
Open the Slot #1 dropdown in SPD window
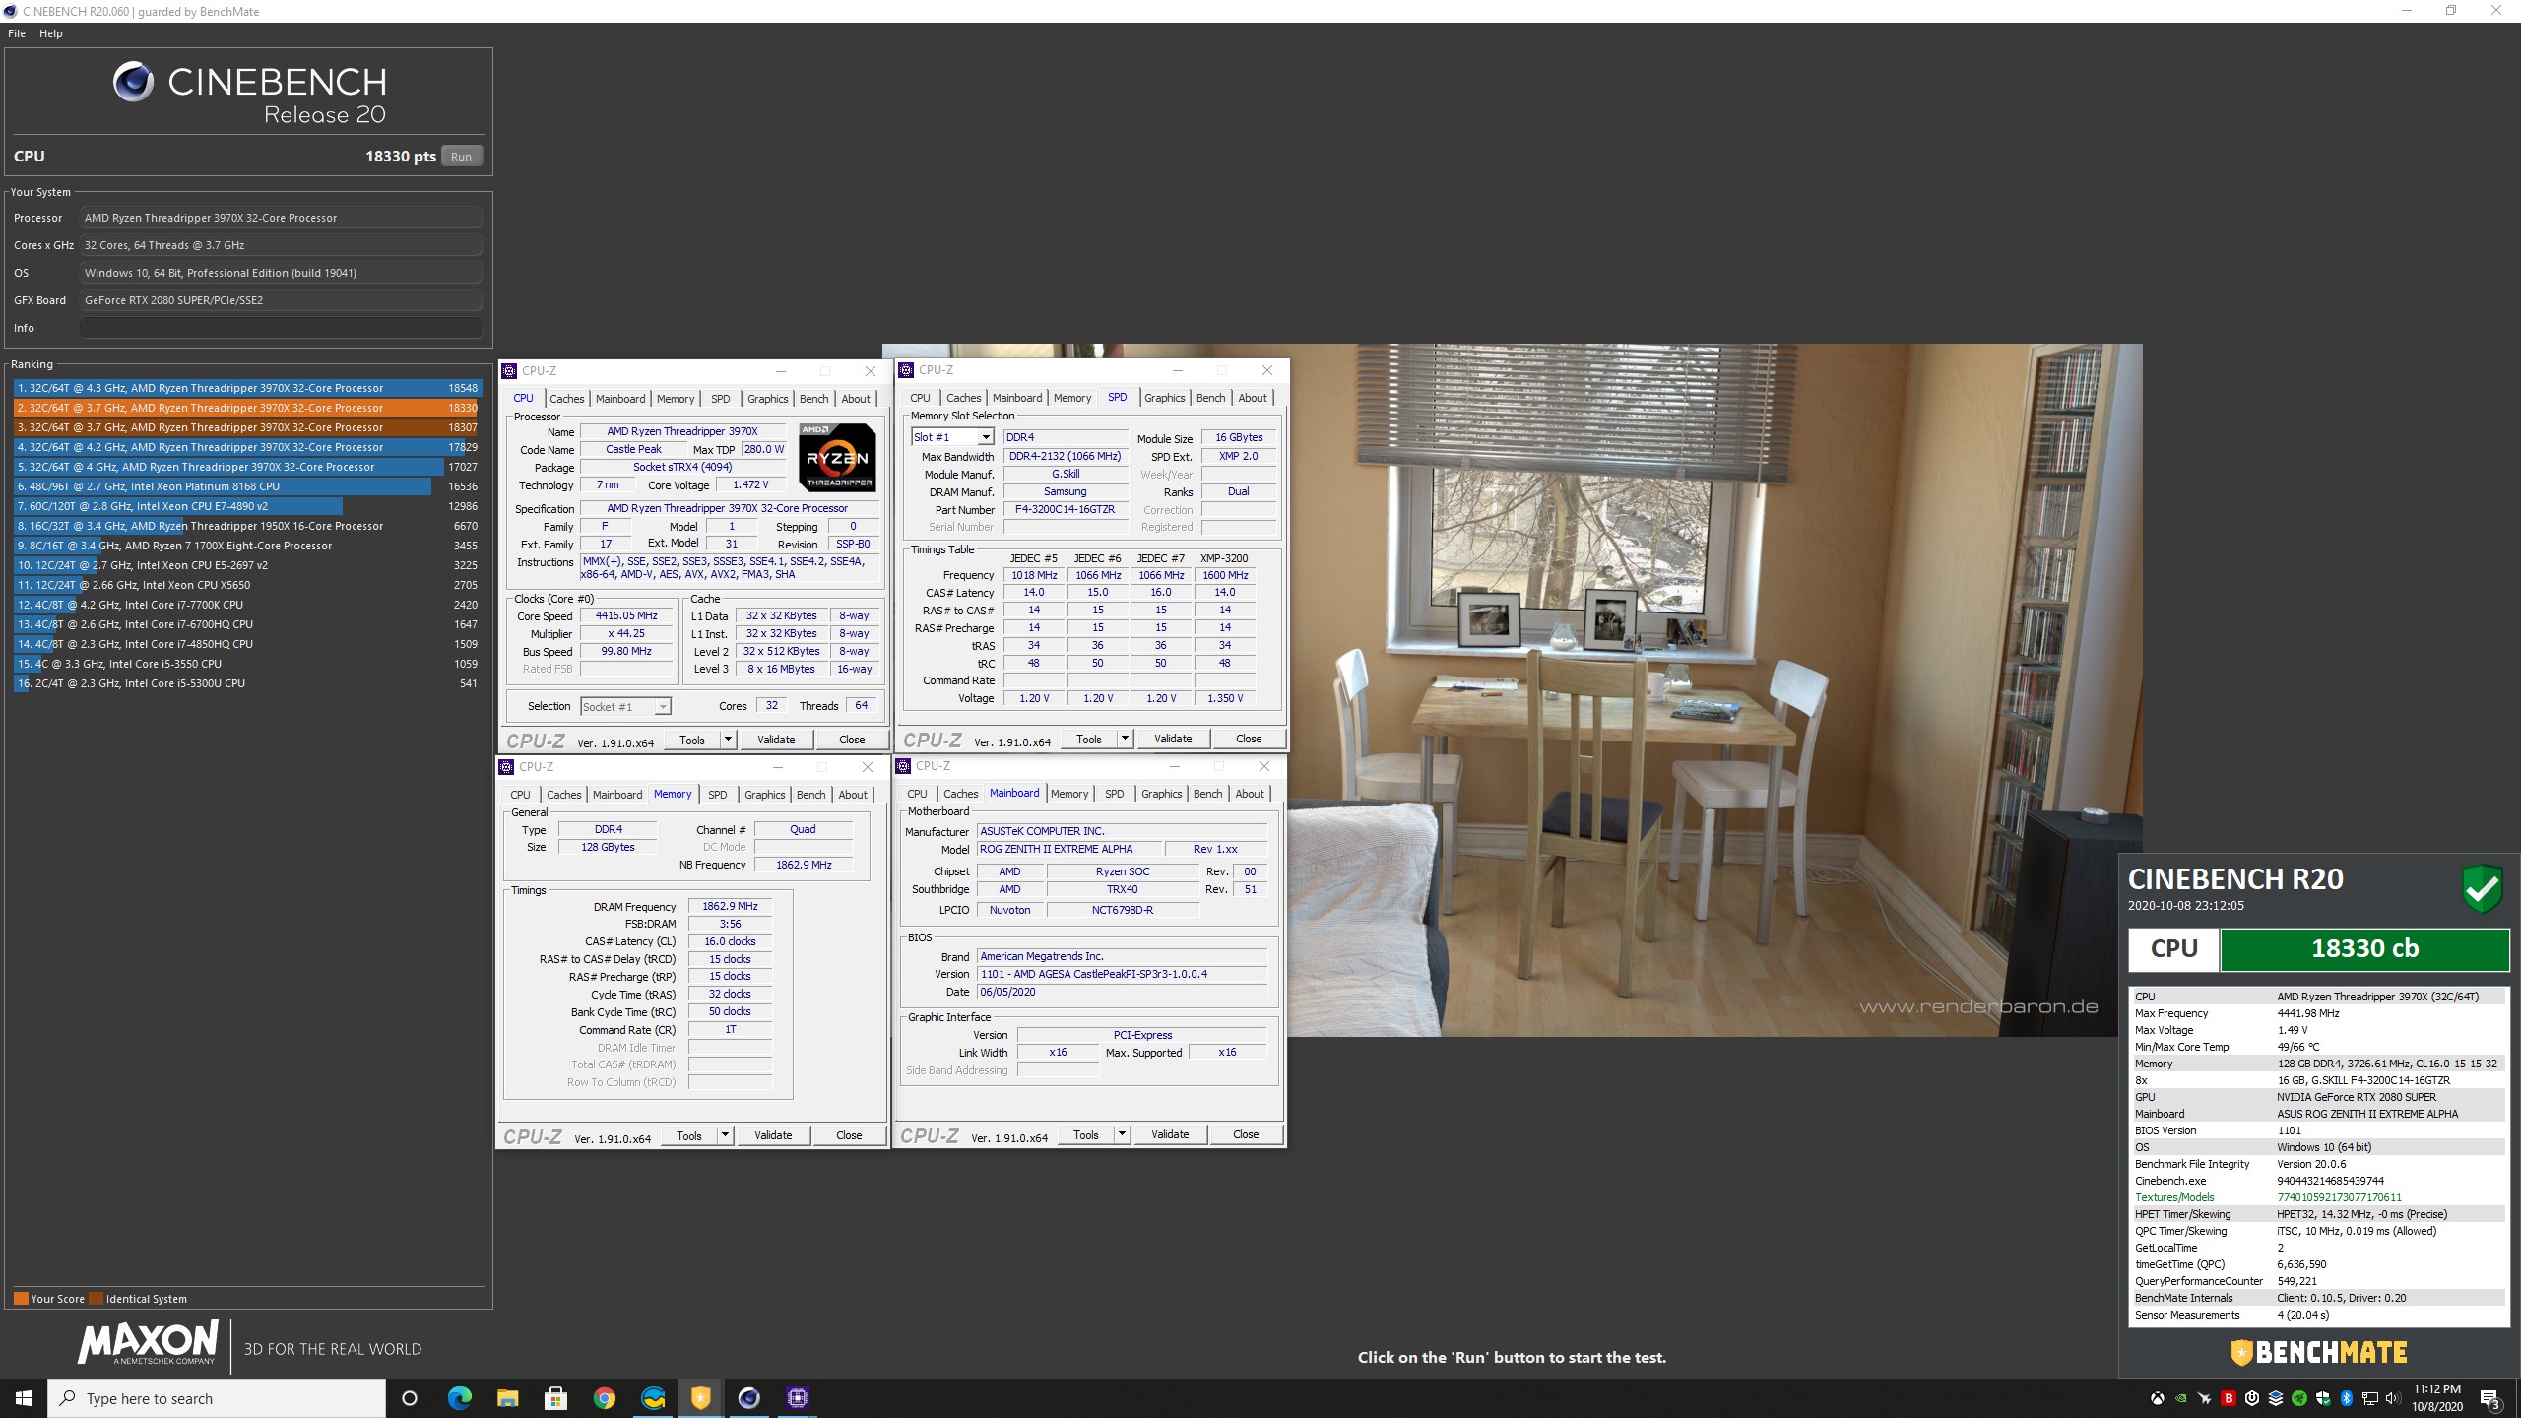[985, 437]
